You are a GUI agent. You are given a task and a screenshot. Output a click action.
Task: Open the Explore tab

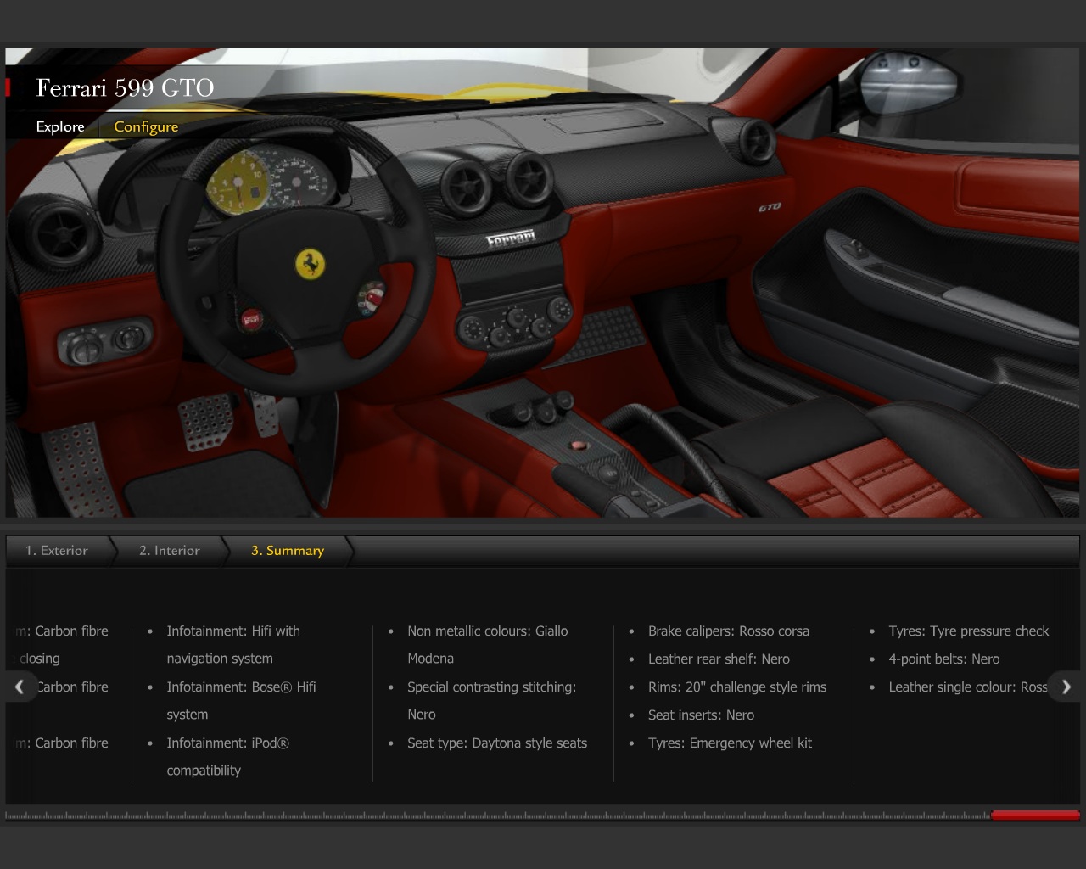point(60,126)
